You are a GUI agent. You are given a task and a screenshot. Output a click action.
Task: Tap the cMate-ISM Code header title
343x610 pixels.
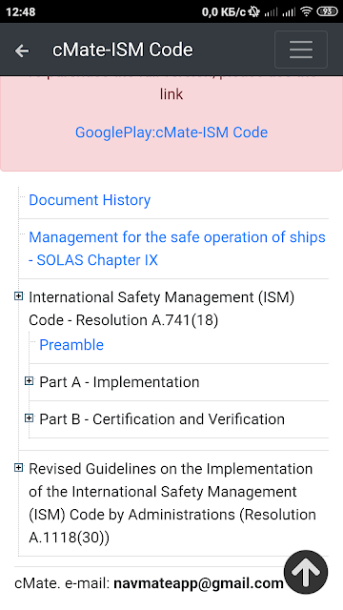point(123,50)
